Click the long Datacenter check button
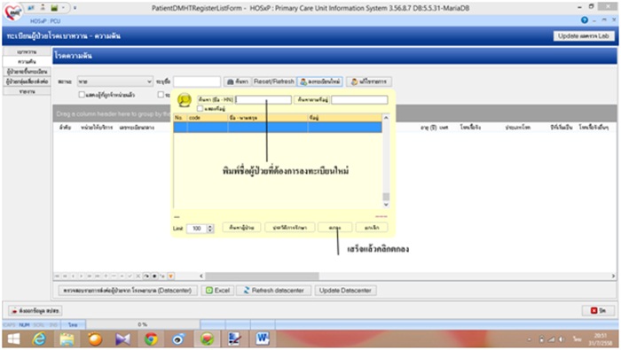This screenshot has height=350, width=621. tap(128, 291)
